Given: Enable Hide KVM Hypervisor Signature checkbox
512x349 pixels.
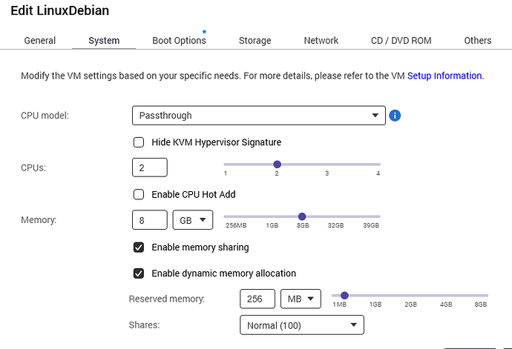Looking at the screenshot, I should pyautogui.click(x=139, y=142).
